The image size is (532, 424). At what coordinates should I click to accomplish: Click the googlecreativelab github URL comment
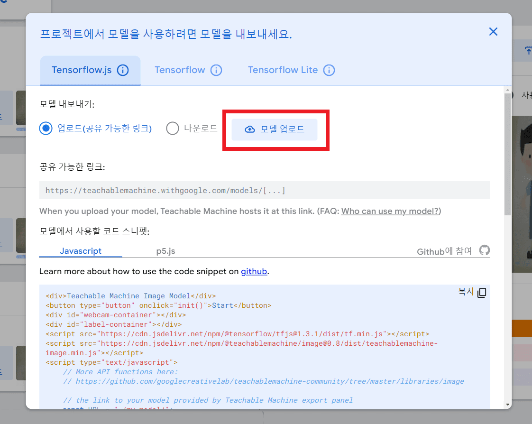click(x=263, y=381)
